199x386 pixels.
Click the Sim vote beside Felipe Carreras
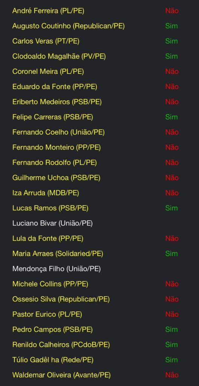pyautogui.click(x=172, y=117)
